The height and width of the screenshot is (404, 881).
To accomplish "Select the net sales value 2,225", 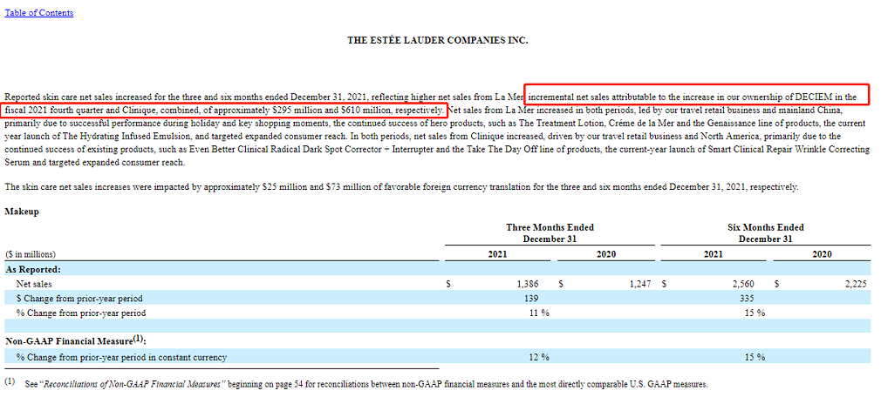I will [857, 285].
